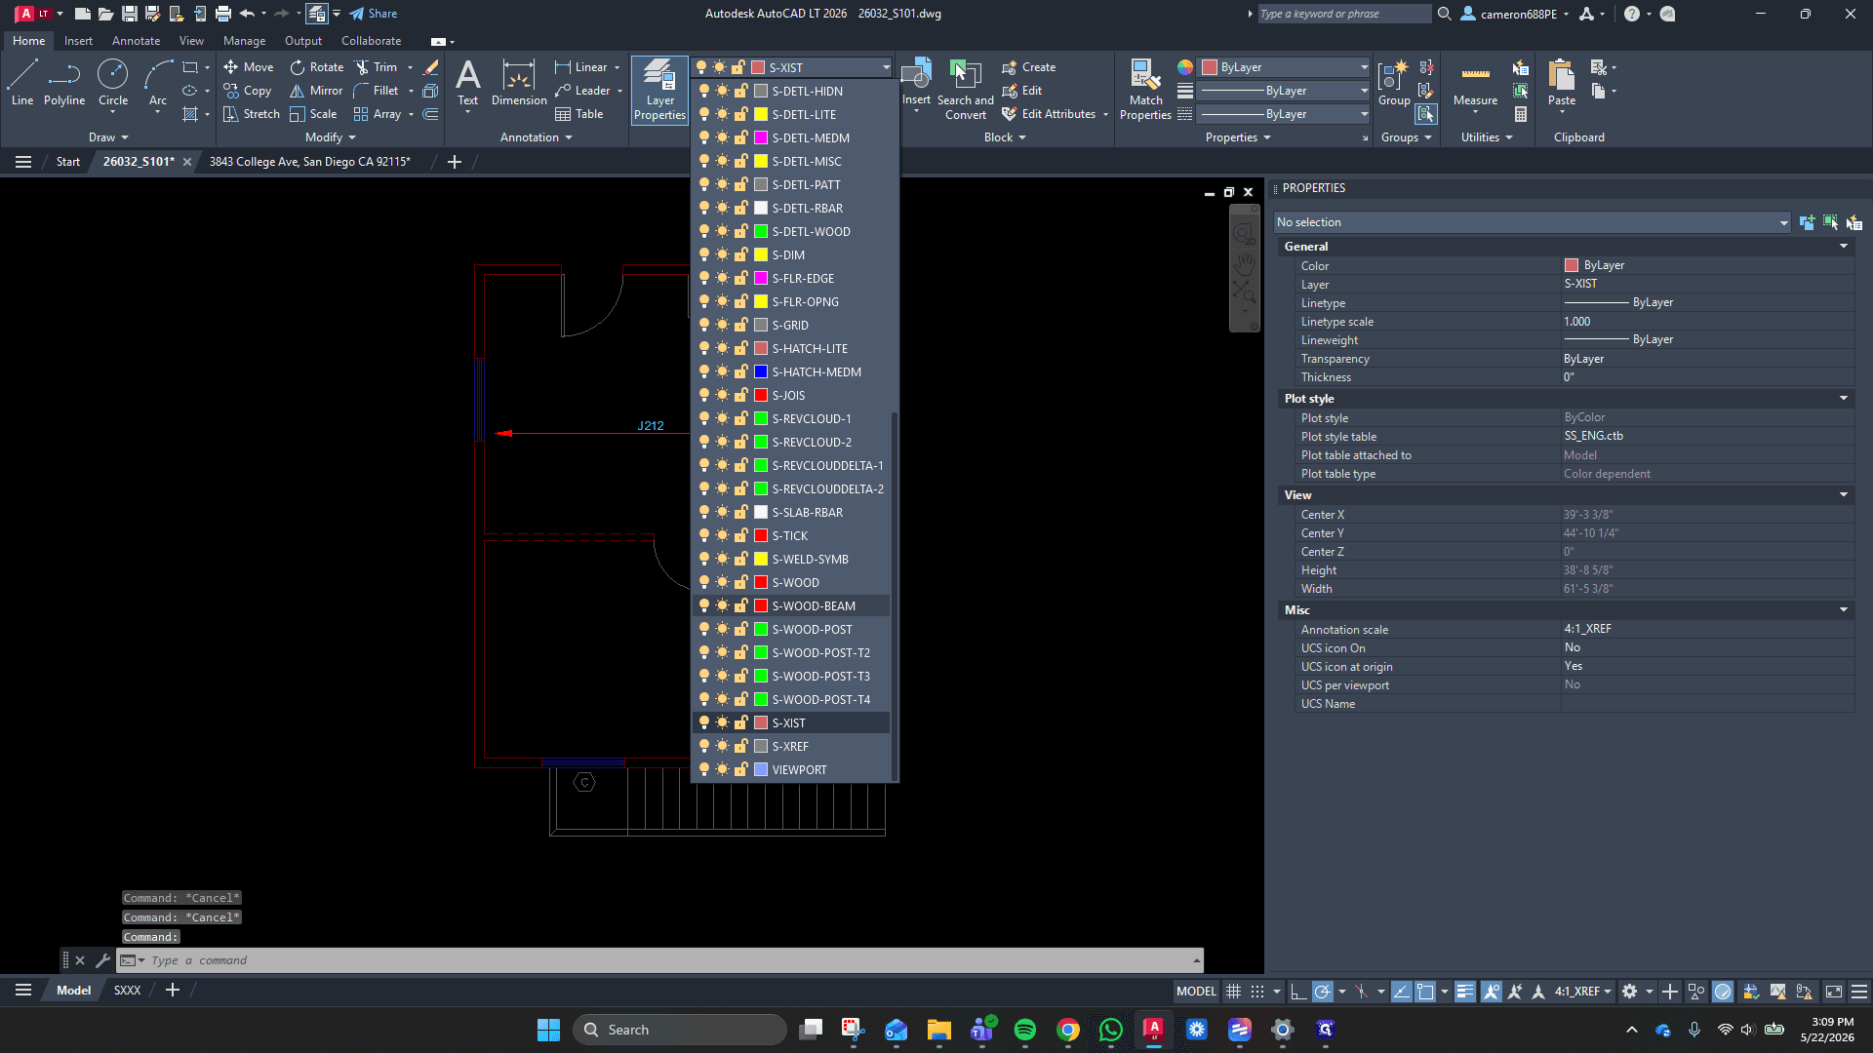
Task: Toggle freeze sun icon for S-DIM layer
Action: [x=722, y=254]
